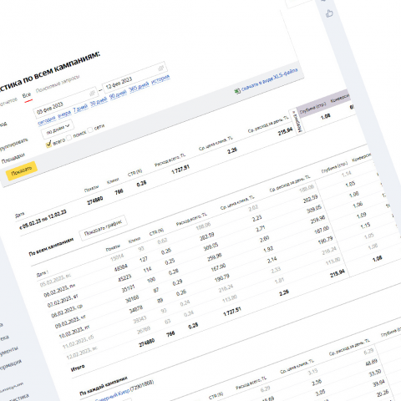
Task: Select the '30 дней' period link
Action: click(x=99, y=102)
